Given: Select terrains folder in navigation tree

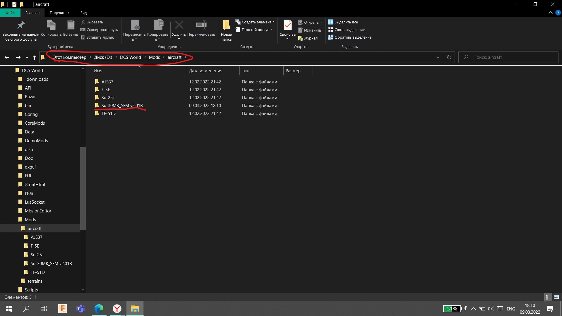Looking at the screenshot, I should point(35,281).
